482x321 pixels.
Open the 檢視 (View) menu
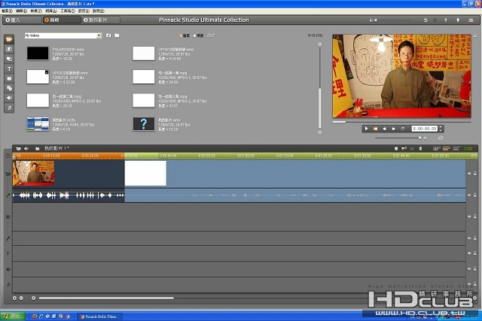[36, 11]
